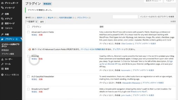Toggle the select-all plugins checkbox

point(28,27)
